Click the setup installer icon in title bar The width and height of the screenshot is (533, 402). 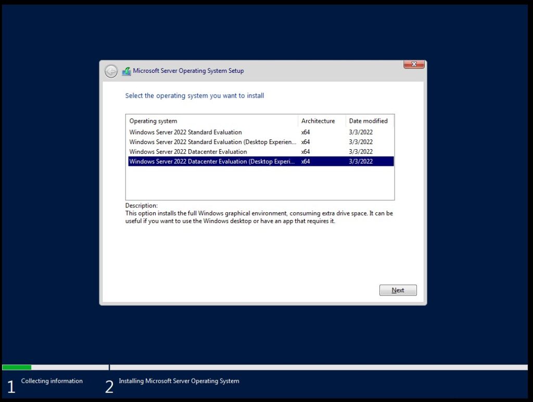(126, 71)
